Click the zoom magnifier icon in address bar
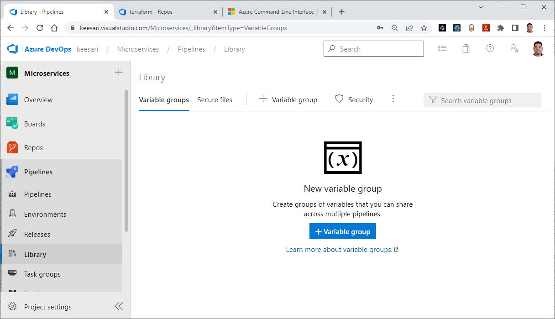The width and height of the screenshot is (555, 319). 395,28
